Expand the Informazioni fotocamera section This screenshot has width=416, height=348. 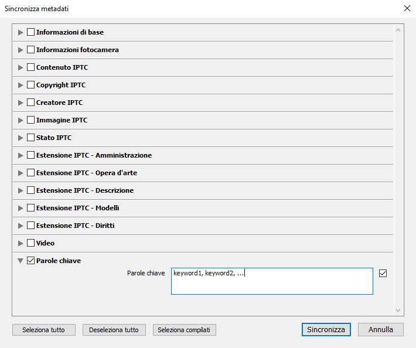(x=21, y=50)
